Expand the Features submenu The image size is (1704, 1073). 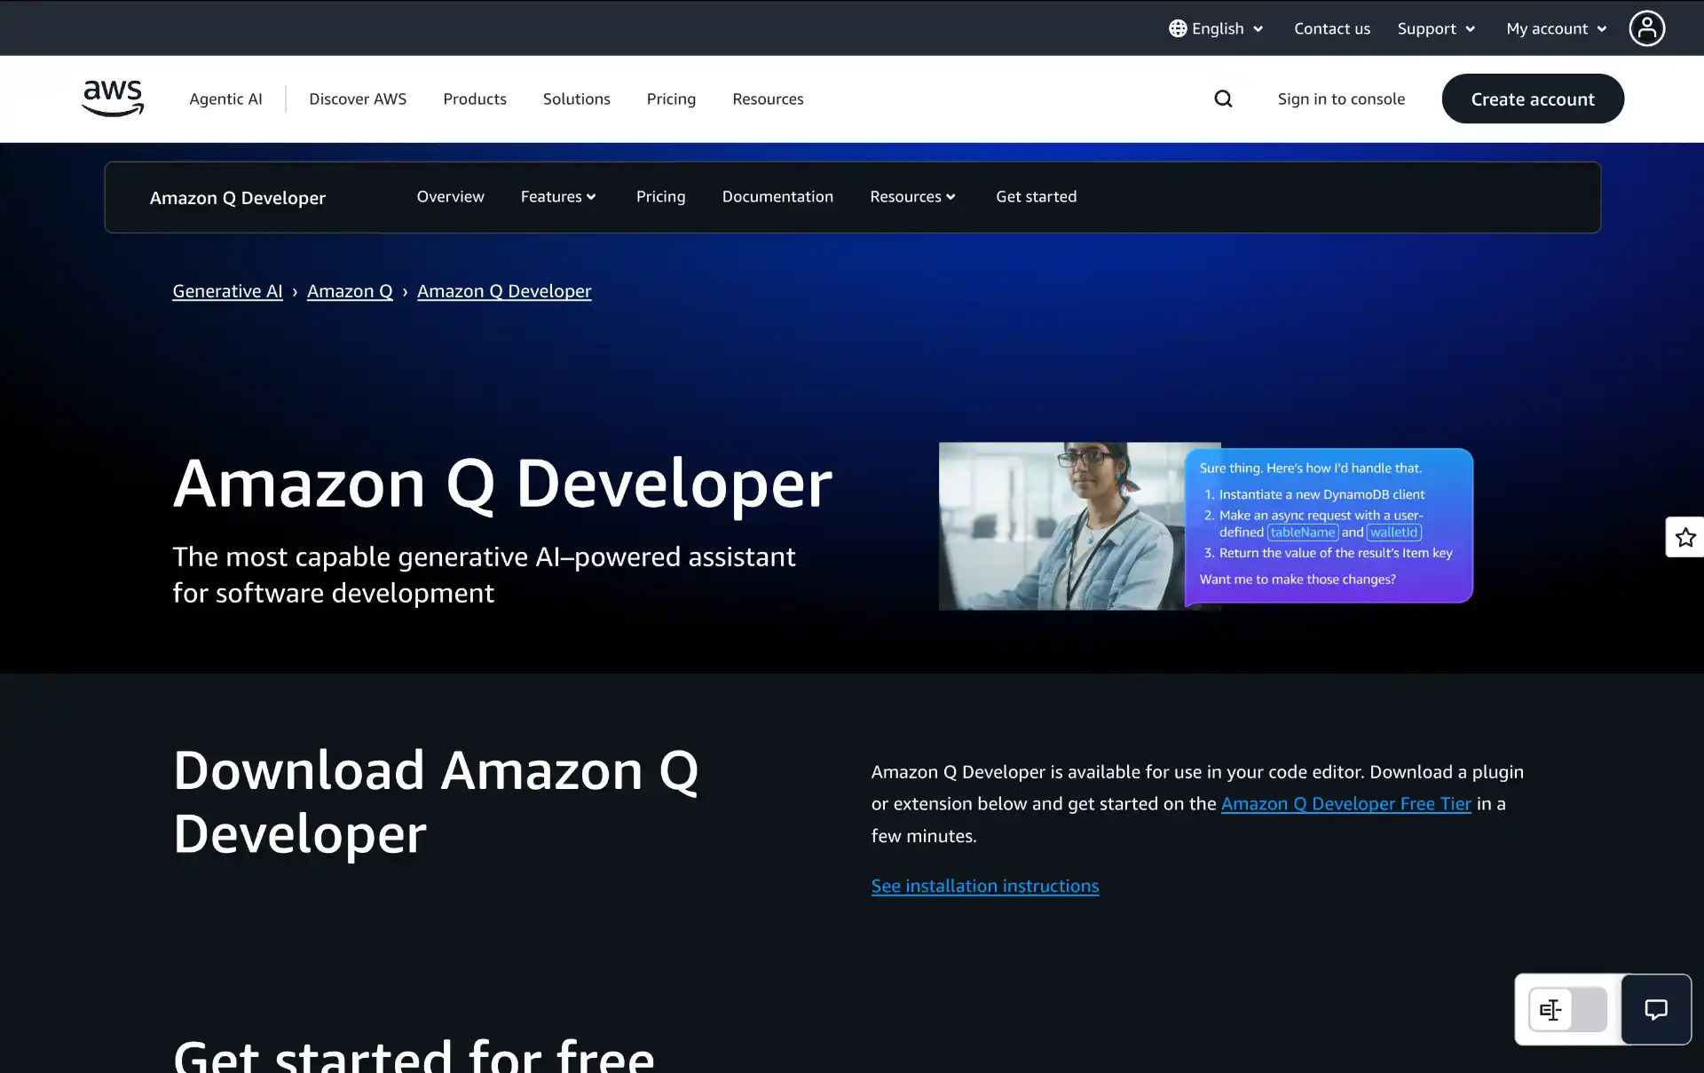(558, 196)
